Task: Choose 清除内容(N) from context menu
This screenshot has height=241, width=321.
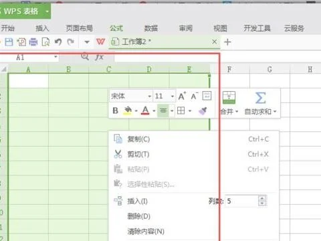Action: pos(193,232)
